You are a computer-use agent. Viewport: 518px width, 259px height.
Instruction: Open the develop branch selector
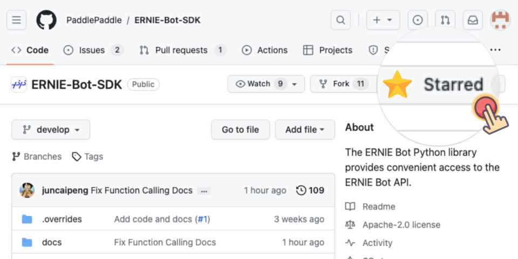[x=51, y=129]
